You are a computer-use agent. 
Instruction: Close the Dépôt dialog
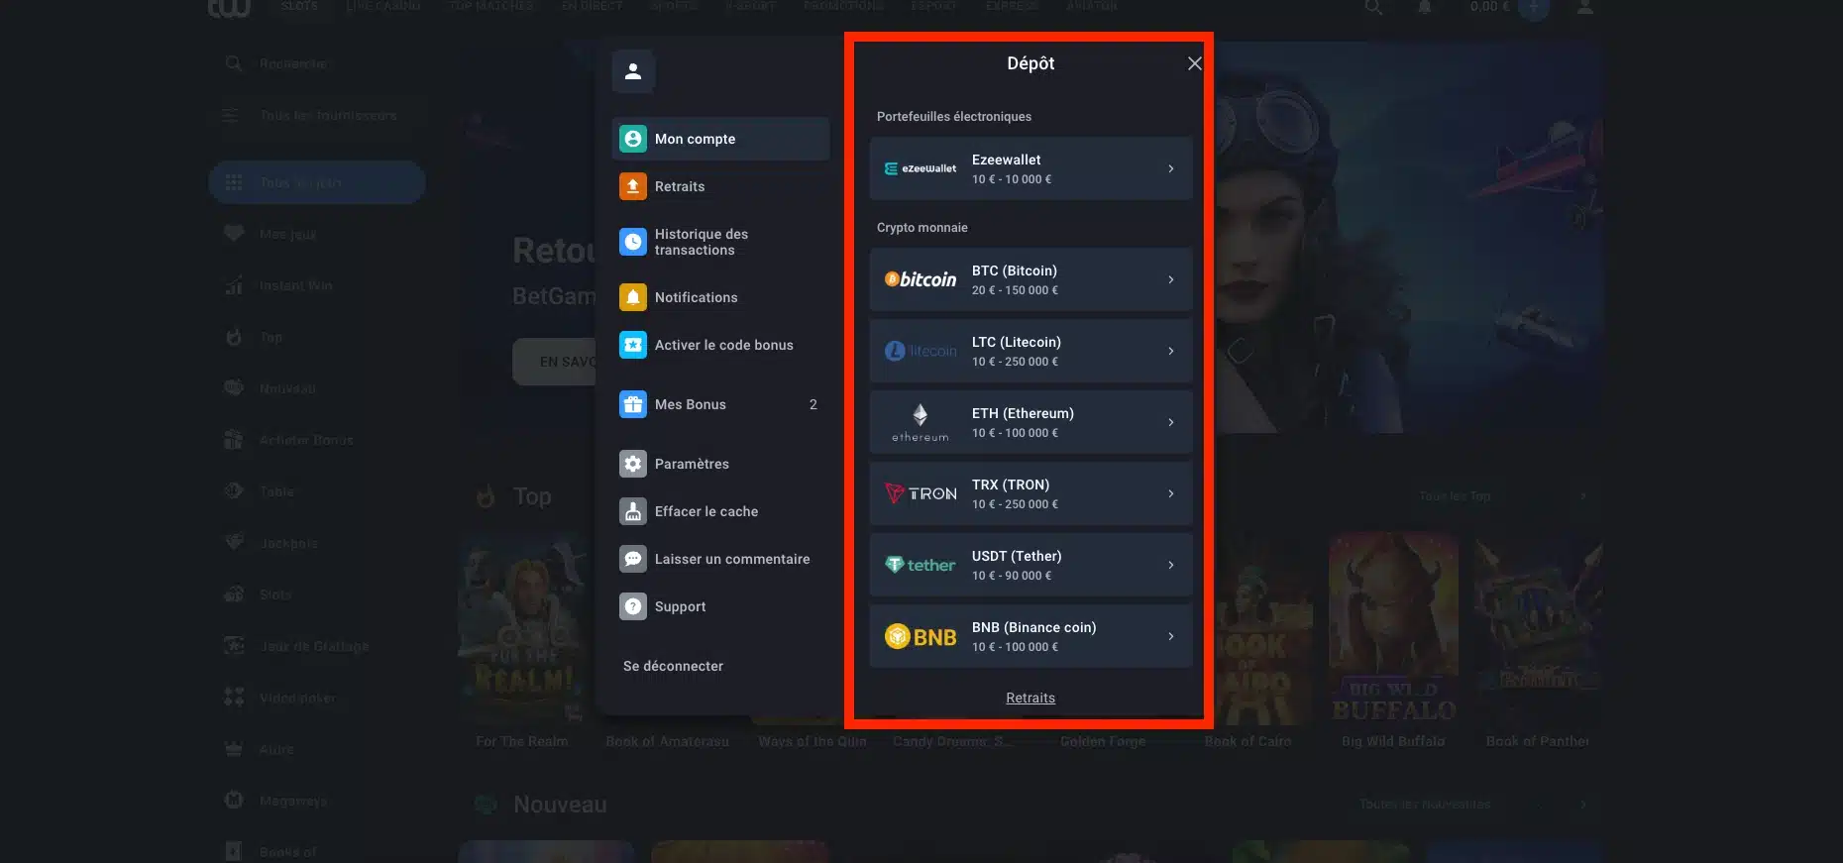(x=1194, y=63)
